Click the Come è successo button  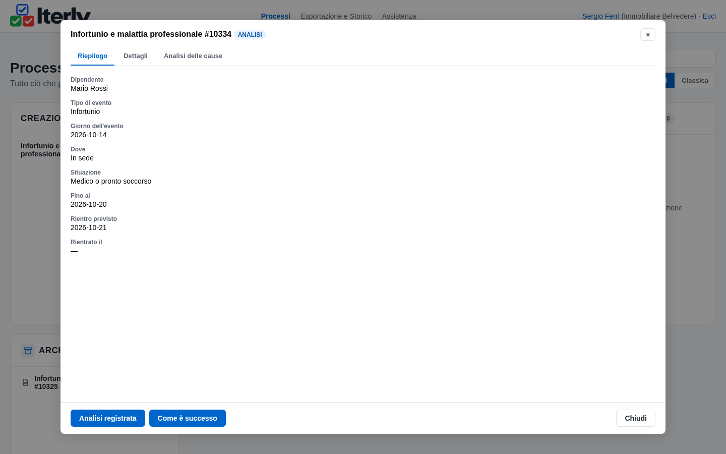point(188,418)
